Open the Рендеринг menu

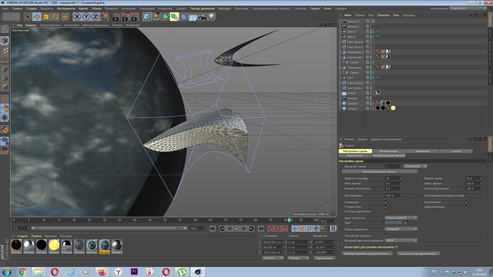[165, 8]
